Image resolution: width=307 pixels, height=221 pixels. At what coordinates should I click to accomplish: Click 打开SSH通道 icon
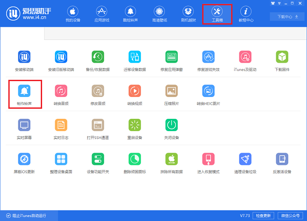click(x=98, y=125)
